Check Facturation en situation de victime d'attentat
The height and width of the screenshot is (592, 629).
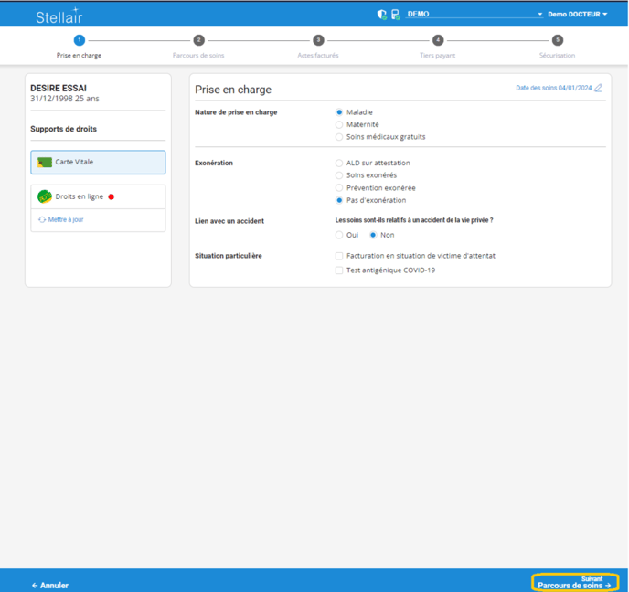point(339,256)
